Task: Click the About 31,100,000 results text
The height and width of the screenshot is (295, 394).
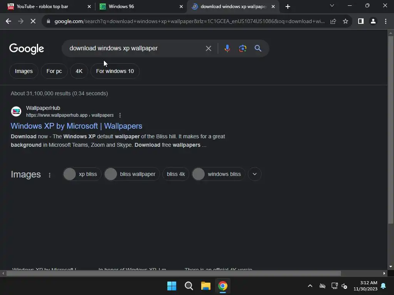Action: pos(59,93)
